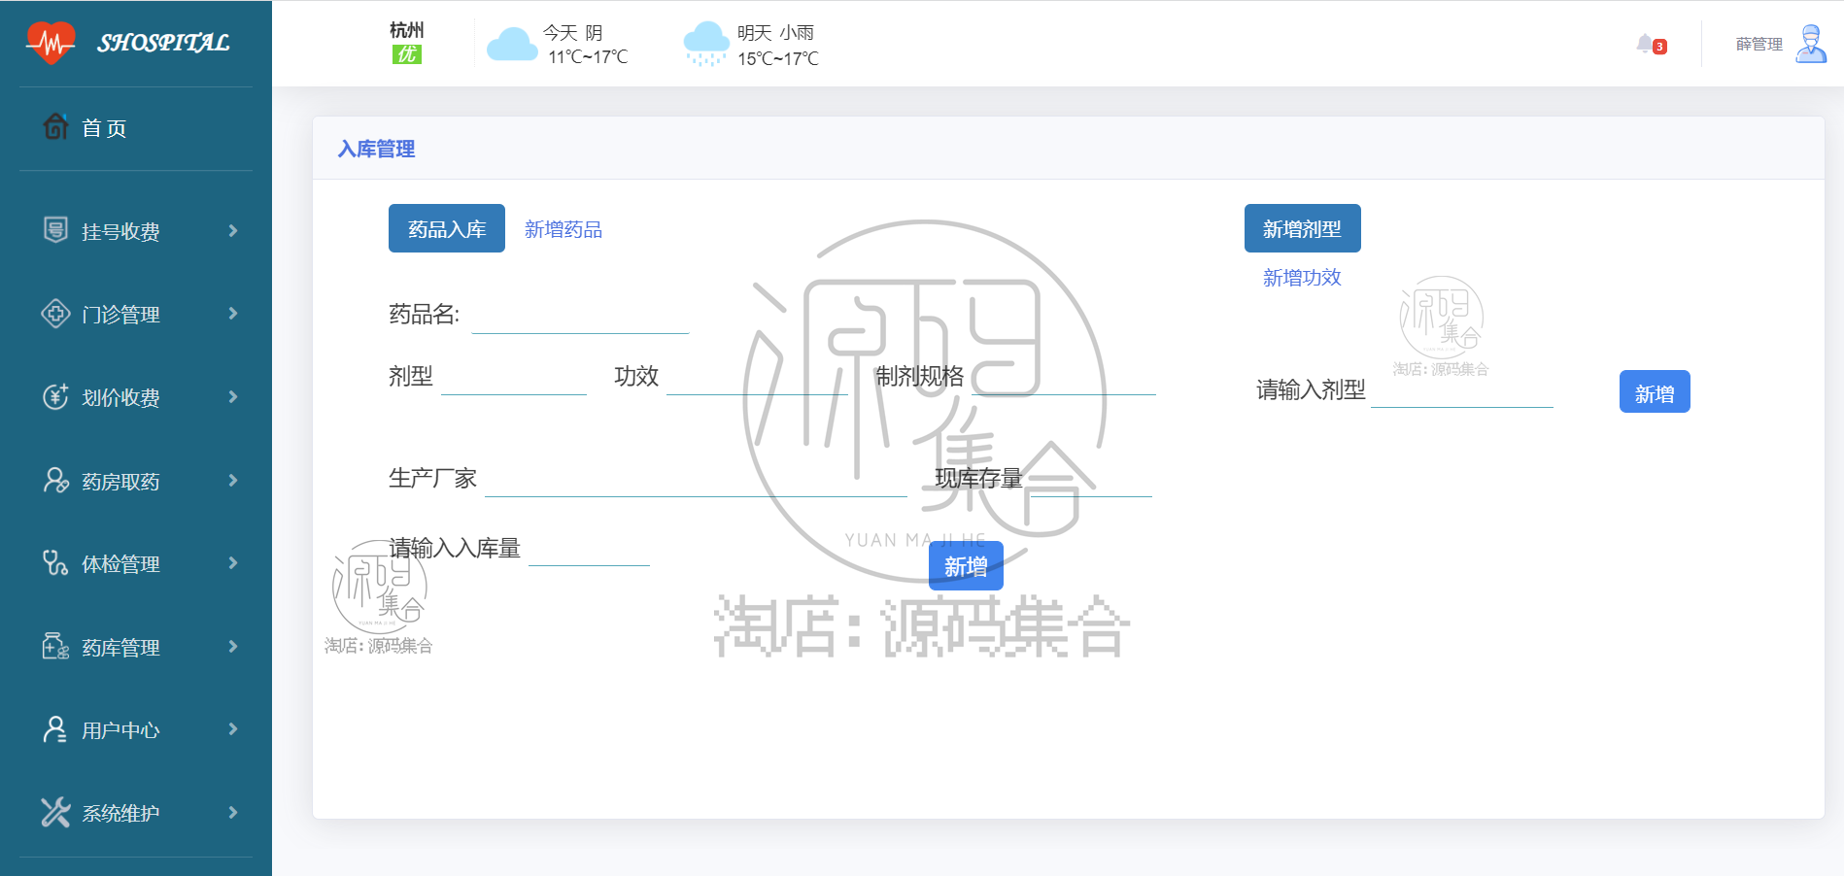Expand the 划价收费 menu chevron
The height and width of the screenshot is (876, 1844).
pyautogui.click(x=233, y=396)
